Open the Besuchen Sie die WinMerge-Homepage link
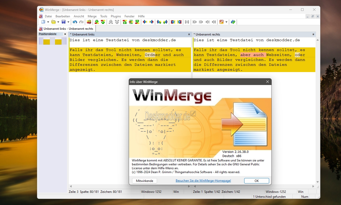 pyautogui.click(x=203, y=181)
